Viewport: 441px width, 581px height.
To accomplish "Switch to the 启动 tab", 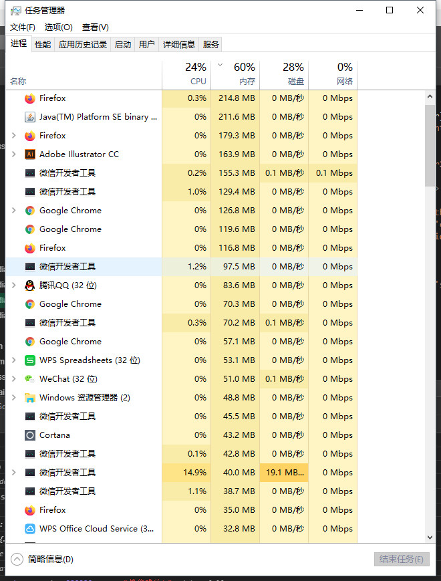I will (122, 45).
